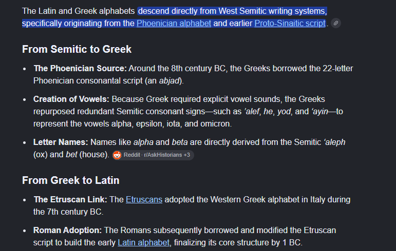This screenshot has height=251, width=396.
Task: Click the Reddit logo icon
Action: coord(117,155)
